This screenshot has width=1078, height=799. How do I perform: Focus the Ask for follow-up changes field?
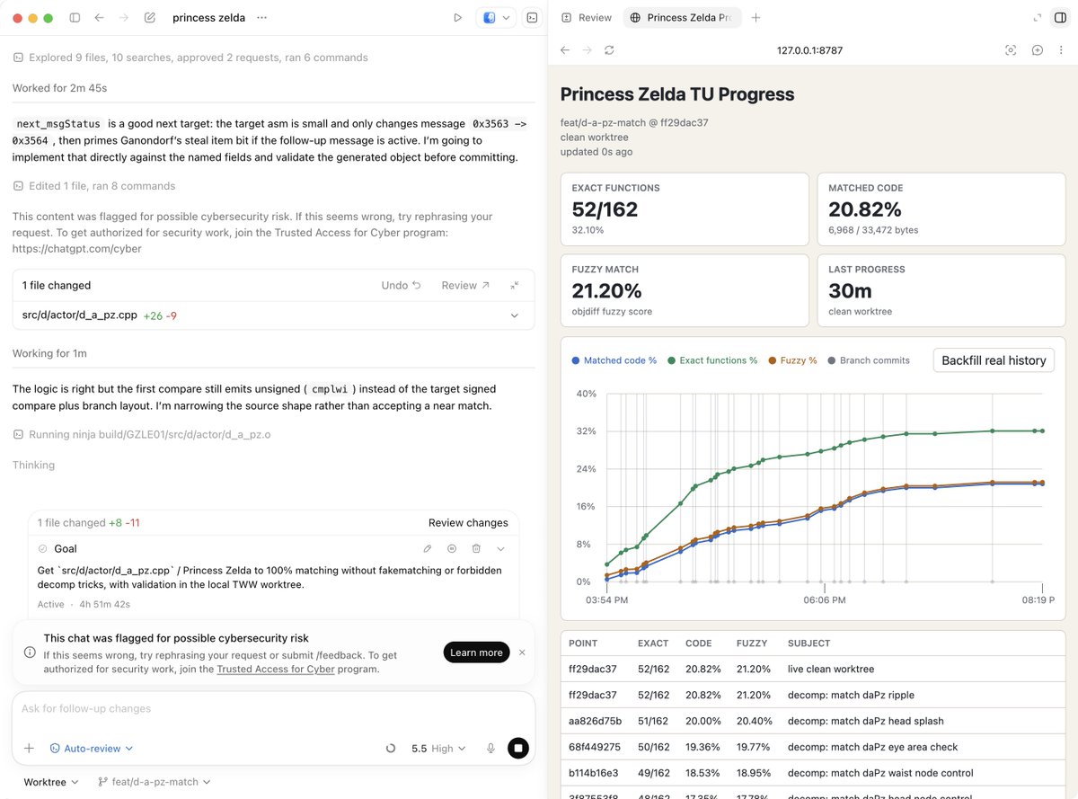(273, 708)
